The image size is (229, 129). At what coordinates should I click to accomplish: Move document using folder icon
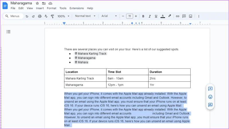(44, 3)
